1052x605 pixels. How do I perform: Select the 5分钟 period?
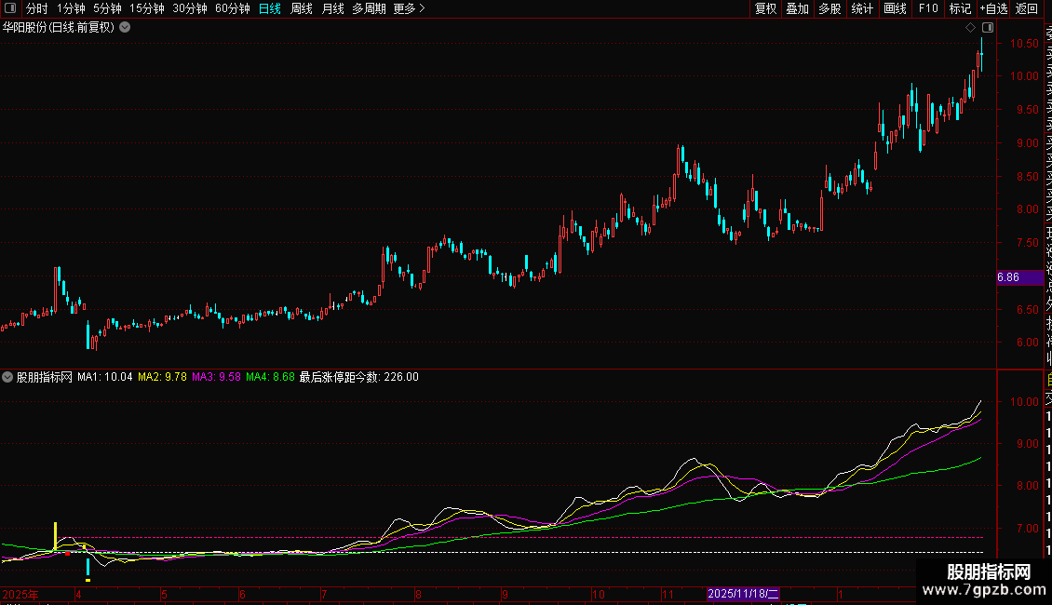(x=107, y=8)
